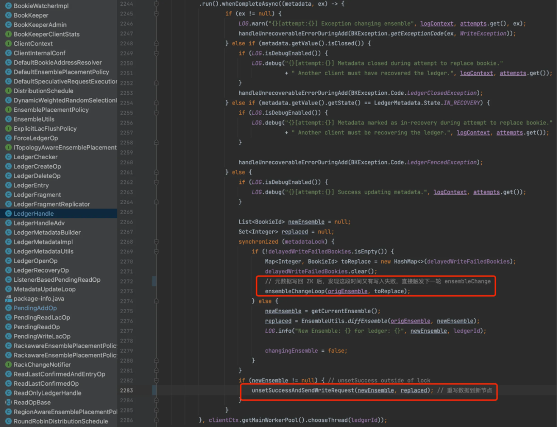Select DefaultEnsemblePlacementPolicy in the tree
557x427 pixels.
tap(61, 72)
